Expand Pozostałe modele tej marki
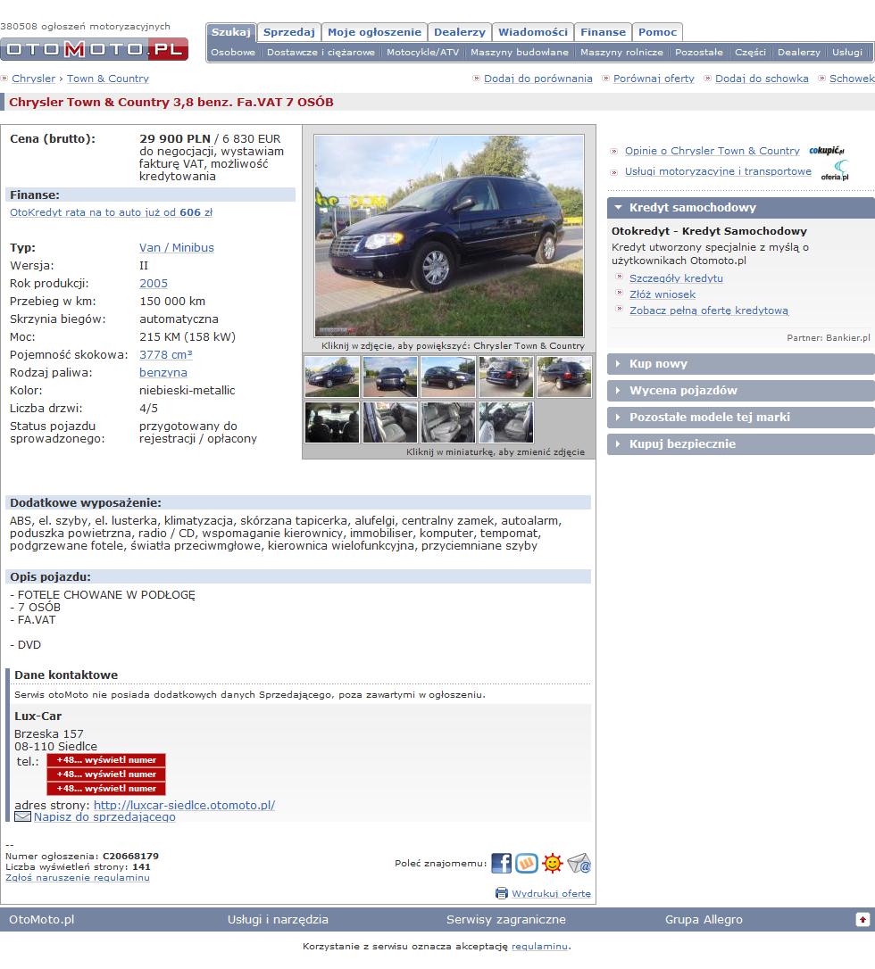This screenshot has width=875, height=969. tap(741, 418)
